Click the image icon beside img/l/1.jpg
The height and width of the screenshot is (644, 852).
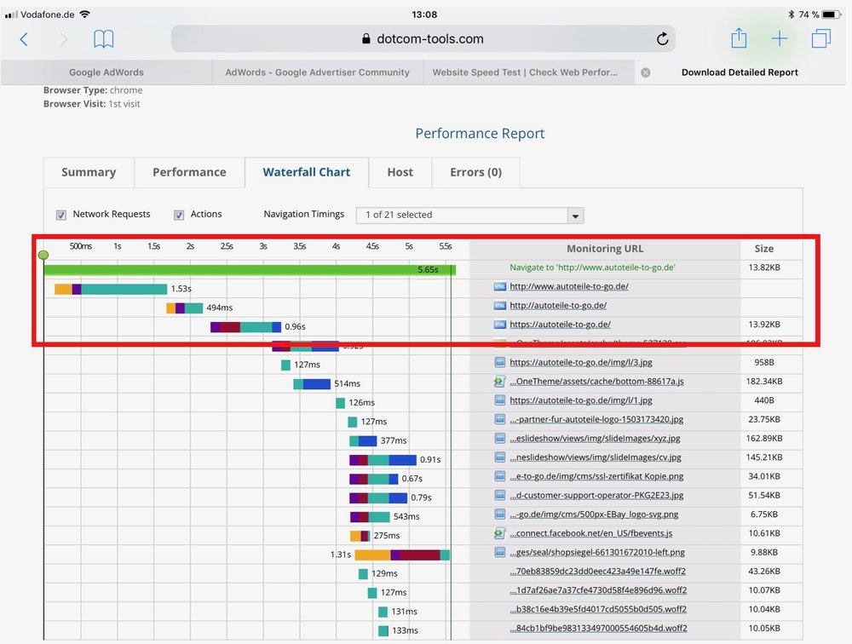click(500, 400)
